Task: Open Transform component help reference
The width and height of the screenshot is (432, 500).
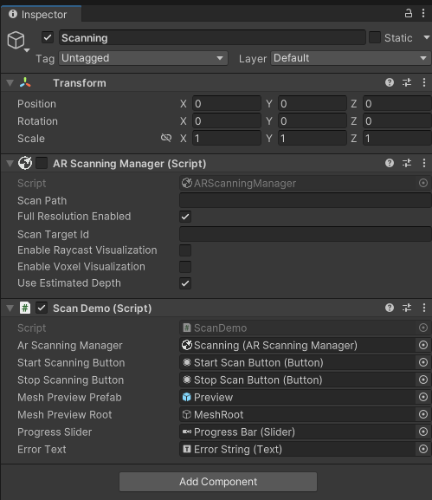Action: click(x=390, y=83)
